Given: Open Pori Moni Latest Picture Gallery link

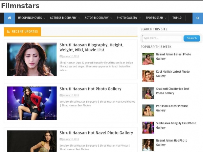Looking at the screenshot, I should (172, 108).
